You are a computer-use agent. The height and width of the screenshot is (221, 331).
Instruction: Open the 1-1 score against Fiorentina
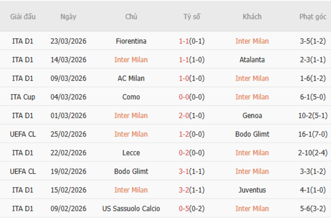[x=184, y=41]
